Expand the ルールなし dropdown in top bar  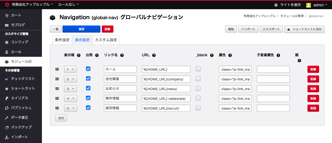[x=68, y=5]
